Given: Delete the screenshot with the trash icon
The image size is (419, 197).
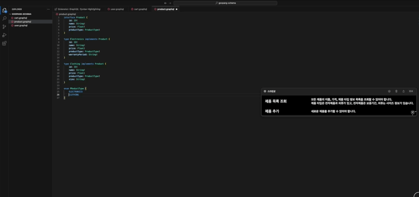Looking at the screenshot, I should [x=397, y=91].
